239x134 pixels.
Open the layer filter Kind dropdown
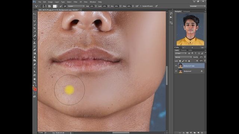[181, 53]
